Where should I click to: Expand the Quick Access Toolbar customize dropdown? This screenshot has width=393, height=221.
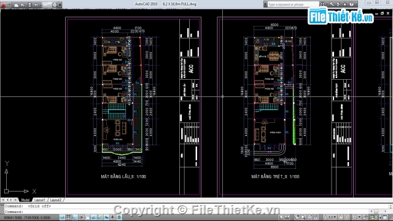coord(60,5)
